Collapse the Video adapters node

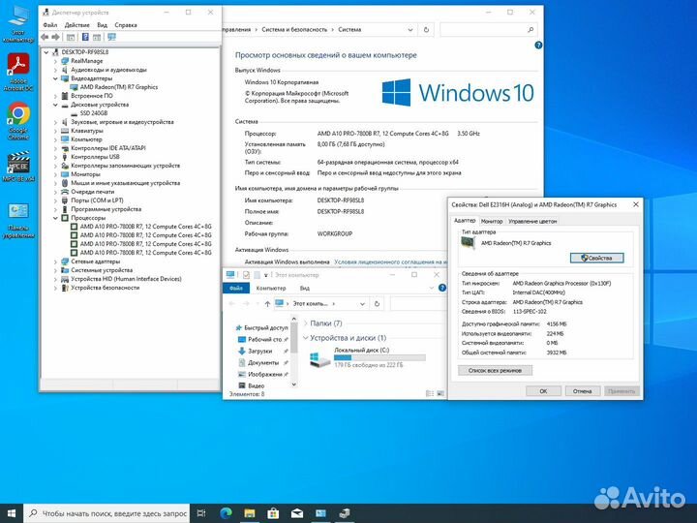[55, 78]
